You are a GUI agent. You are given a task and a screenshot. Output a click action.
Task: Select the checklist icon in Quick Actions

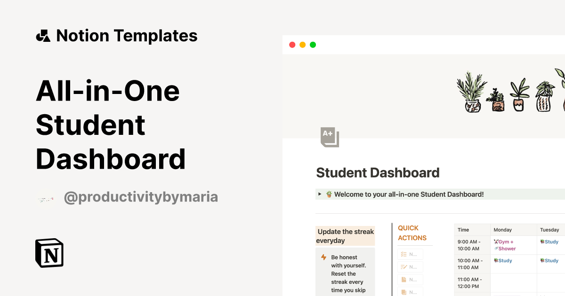[403, 254]
